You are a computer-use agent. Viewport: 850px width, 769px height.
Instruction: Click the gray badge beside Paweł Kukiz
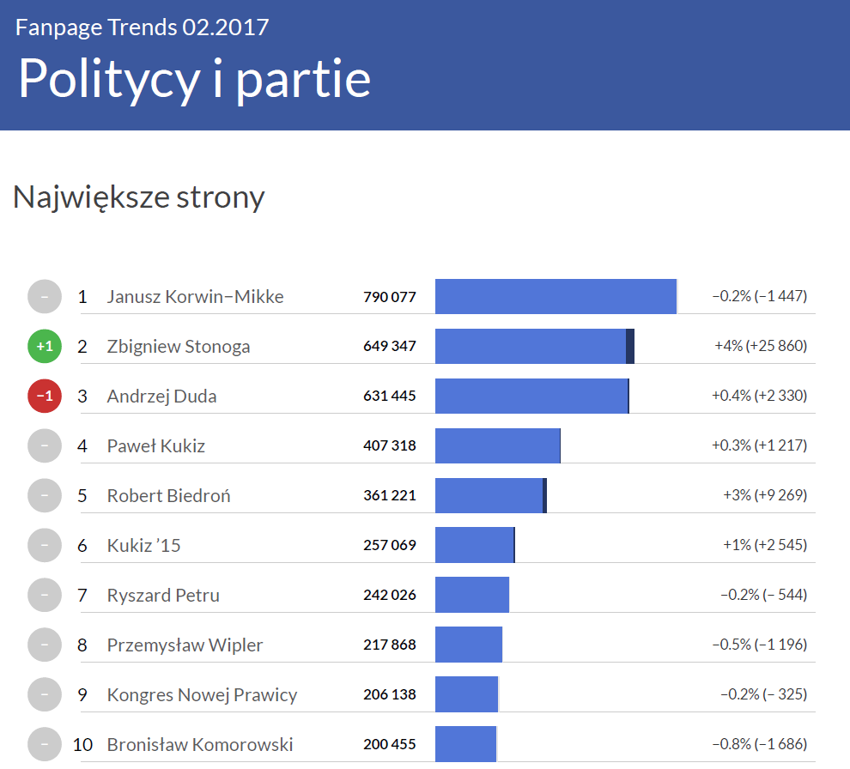click(x=45, y=446)
